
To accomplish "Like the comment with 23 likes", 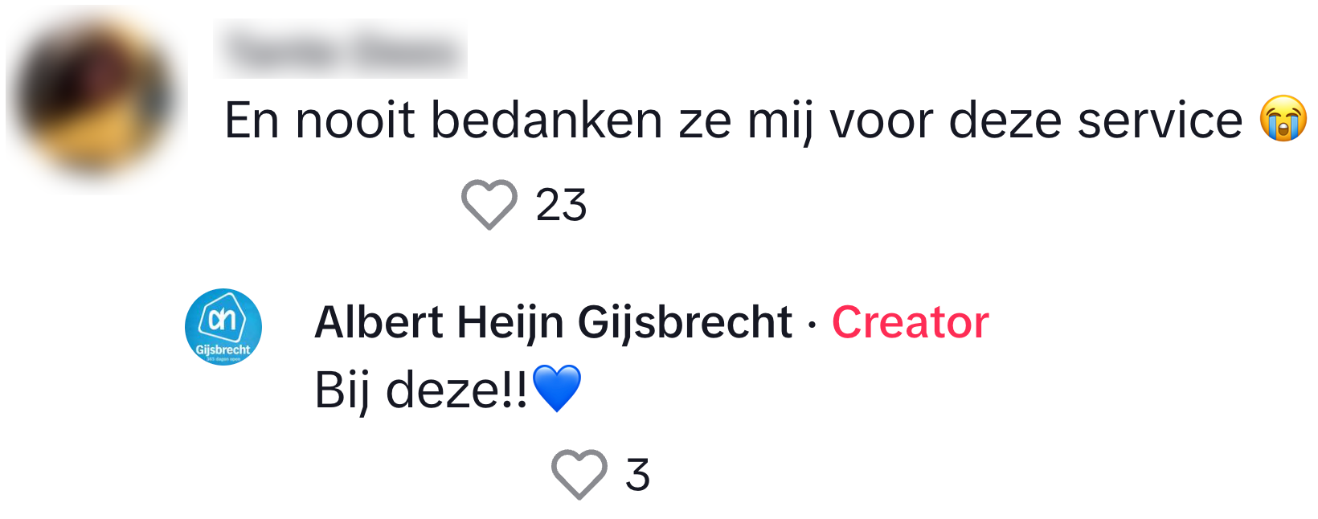I will [x=489, y=205].
